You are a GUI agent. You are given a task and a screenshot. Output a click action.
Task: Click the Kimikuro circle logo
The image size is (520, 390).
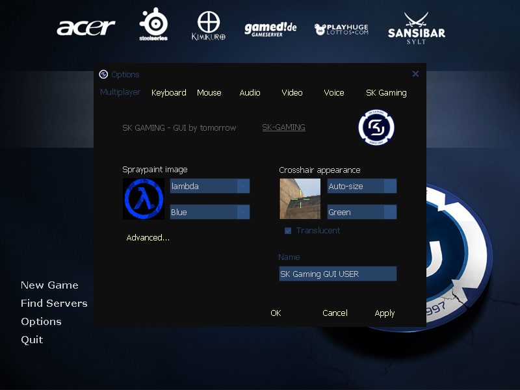[x=209, y=26]
